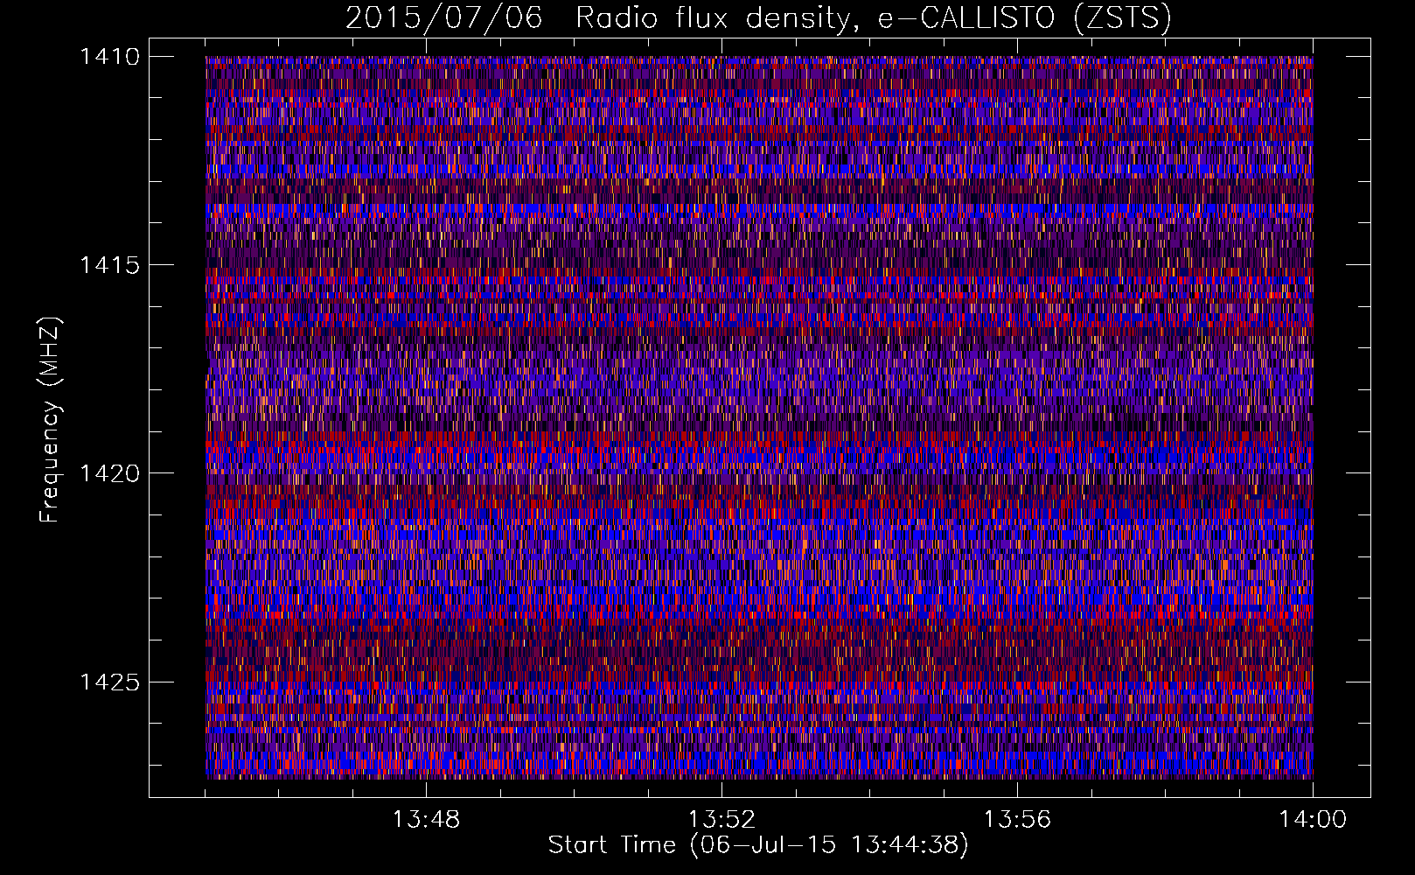Click the 1415 frequency tick label

(x=109, y=265)
